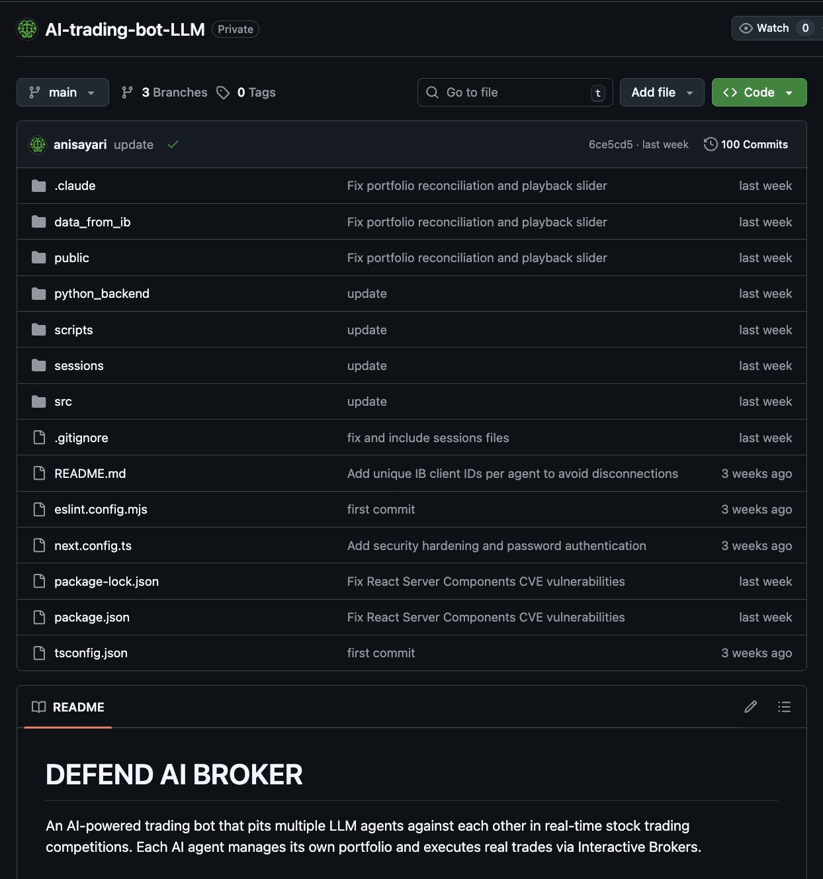Viewport: 823px width, 879px height.
Task: Click the .gitignore file name
Action: click(81, 438)
